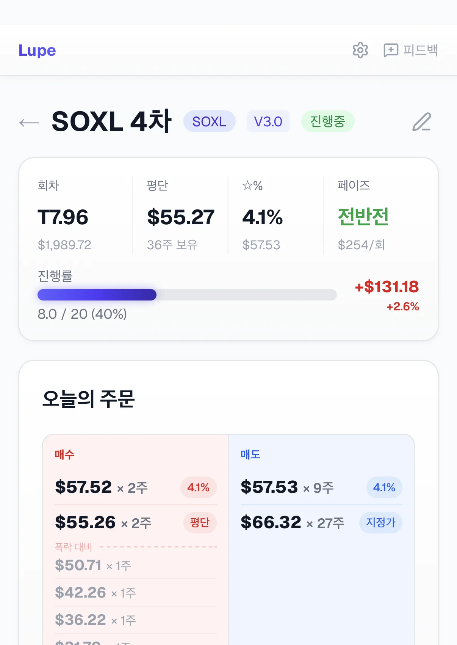Screen dimensions: 457x645
Task: Click the V3.0 version badge
Action: [268, 121]
